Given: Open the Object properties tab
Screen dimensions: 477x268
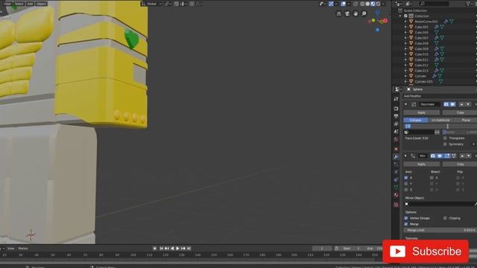Looking at the screenshot, I should tap(396, 149).
